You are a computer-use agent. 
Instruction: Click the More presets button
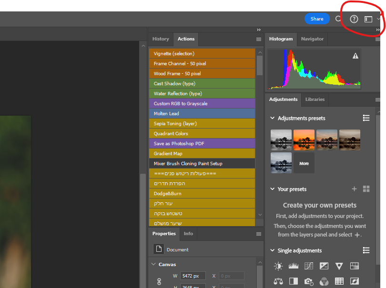[304, 163]
